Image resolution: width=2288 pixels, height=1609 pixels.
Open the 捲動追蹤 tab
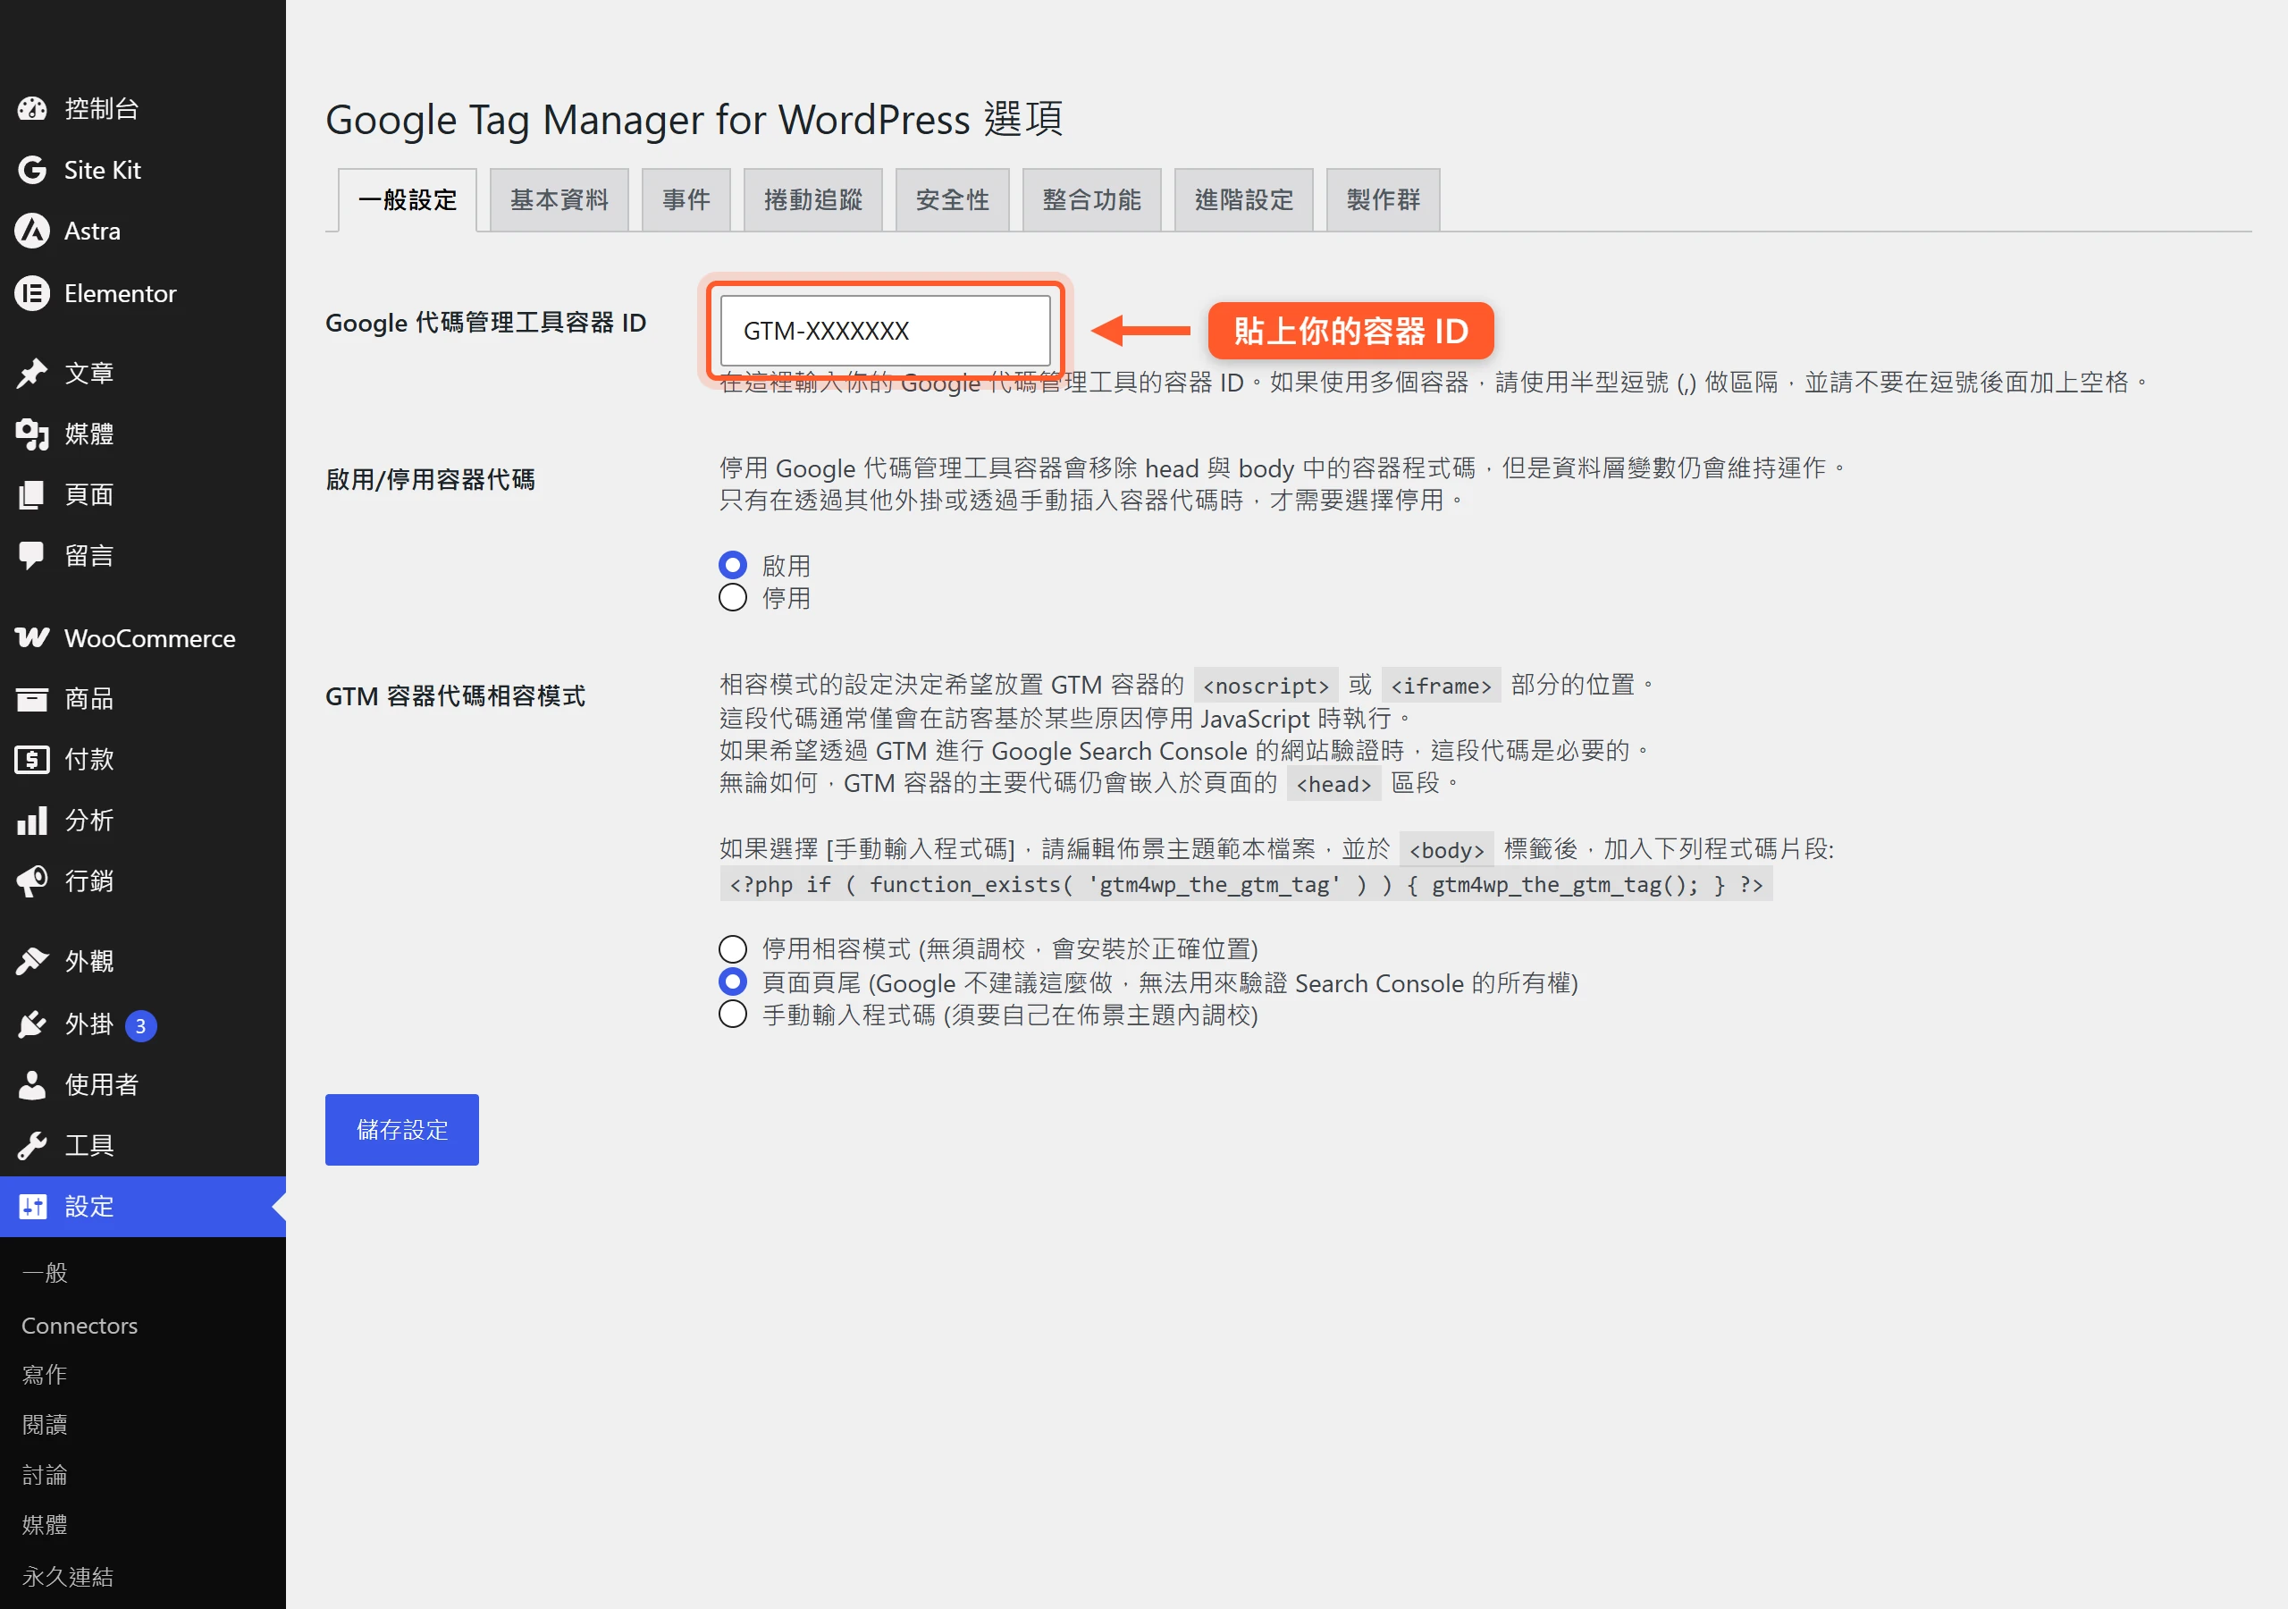point(812,199)
